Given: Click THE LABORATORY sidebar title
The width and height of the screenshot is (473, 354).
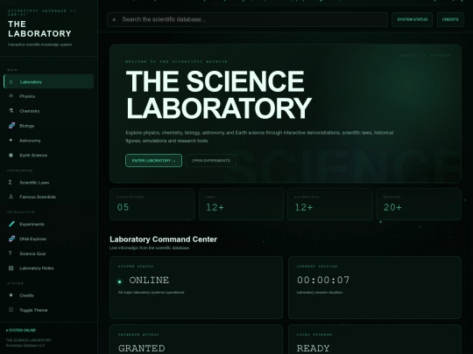Looking at the screenshot, I should (39, 29).
